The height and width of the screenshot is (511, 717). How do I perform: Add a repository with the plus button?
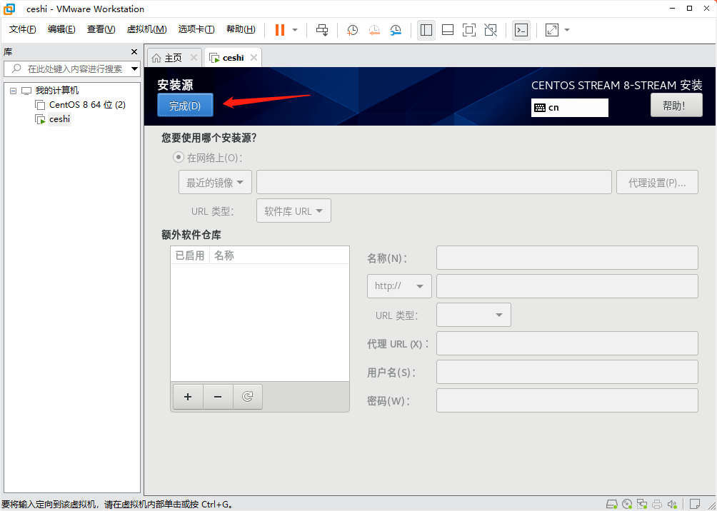(x=188, y=397)
